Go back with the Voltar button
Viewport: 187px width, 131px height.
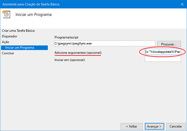click(x=131, y=126)
